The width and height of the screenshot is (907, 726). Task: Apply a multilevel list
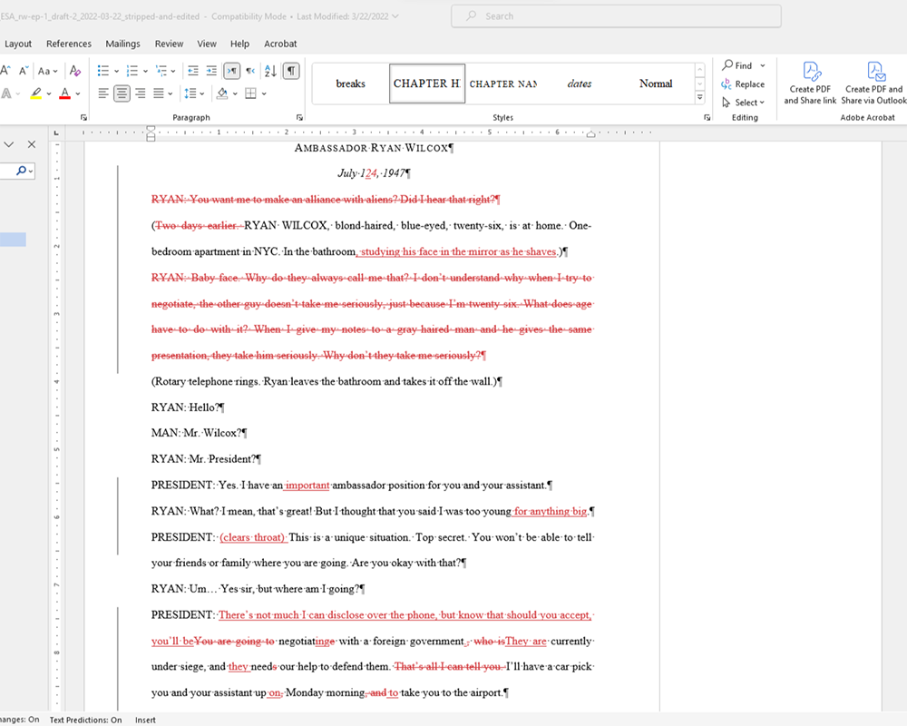161,71
